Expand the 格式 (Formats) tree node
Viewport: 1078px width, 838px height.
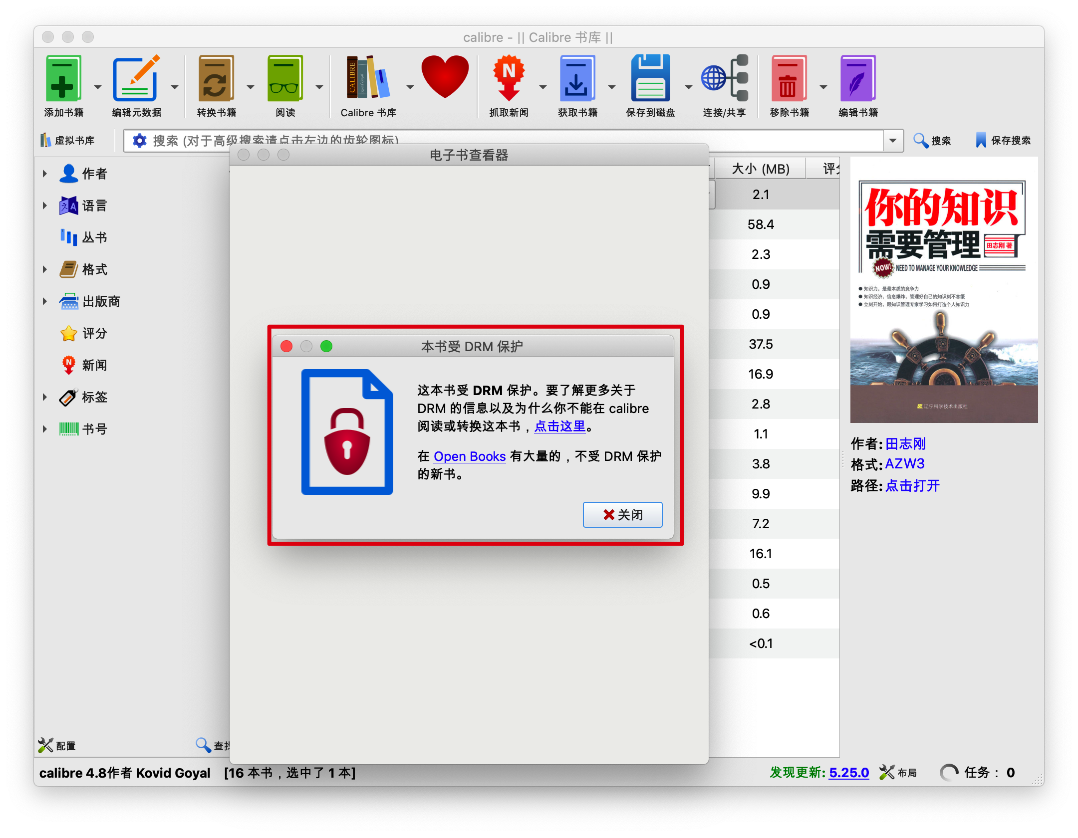pos(44,269)
